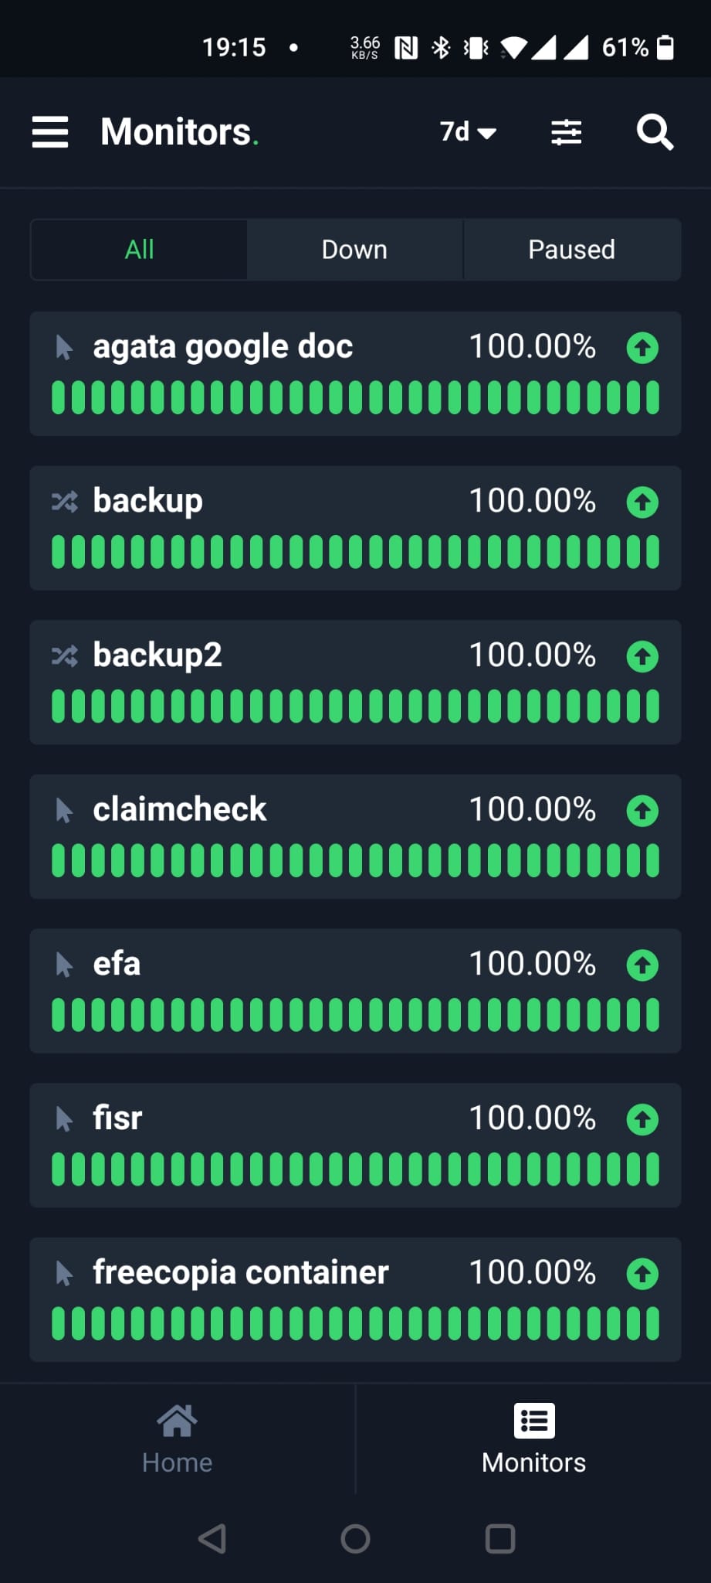
Task: Switch to the All filter tab
Action: 139,250
